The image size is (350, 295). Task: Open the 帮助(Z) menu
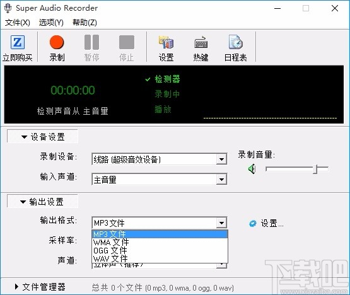point(85,23)
